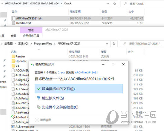164x131 pixels.
Task: Click search magnifier icon in Crack window
Action: [125, 3]
